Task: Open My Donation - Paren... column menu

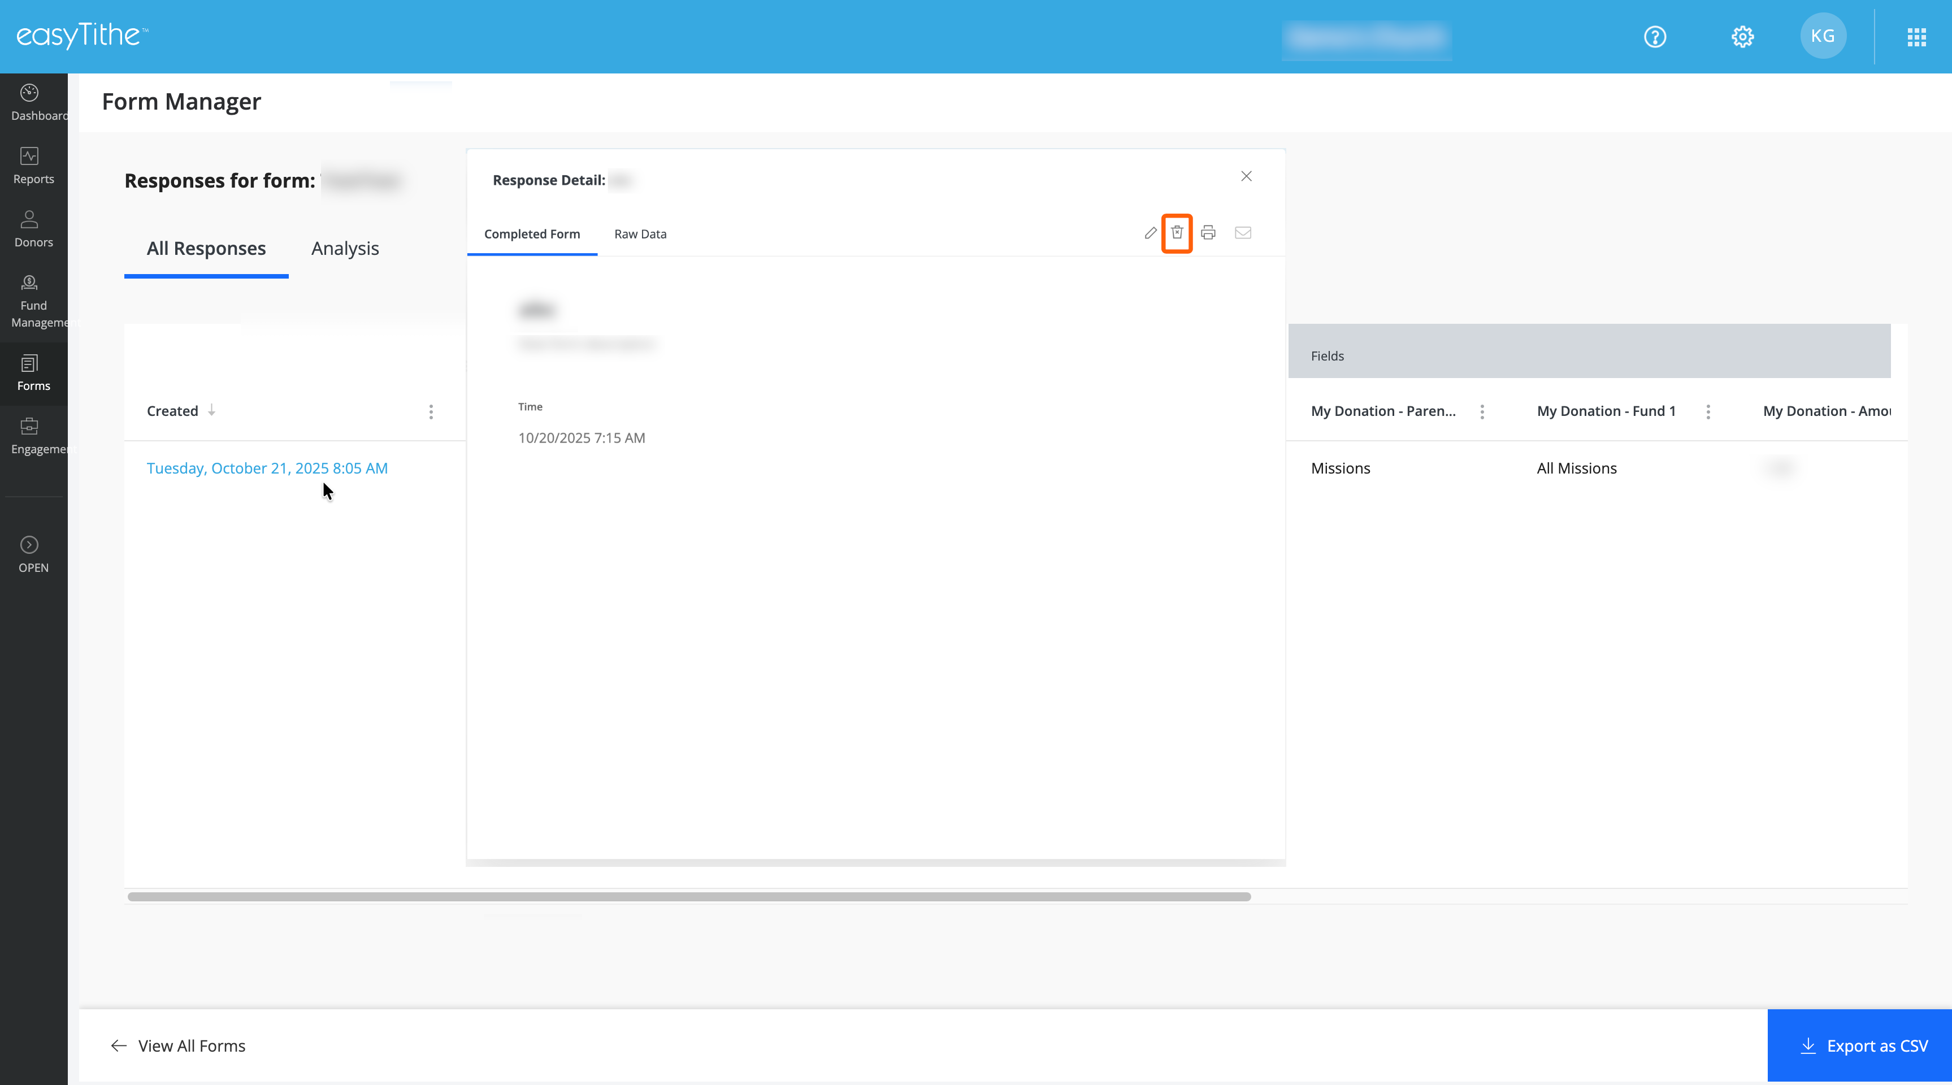Action: [1482, 411]
